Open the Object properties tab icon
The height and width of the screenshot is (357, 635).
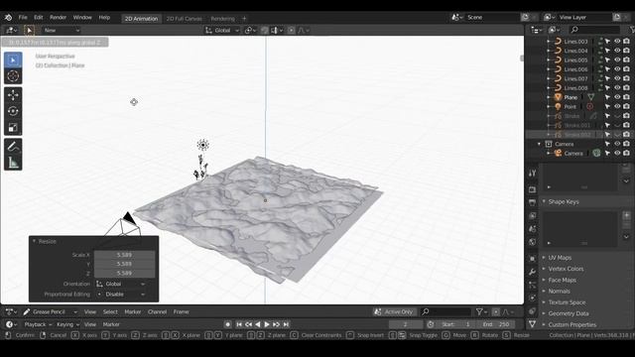[x=532, y=258]
